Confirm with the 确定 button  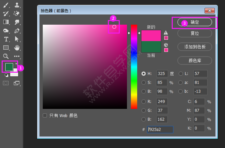point(195,22)
